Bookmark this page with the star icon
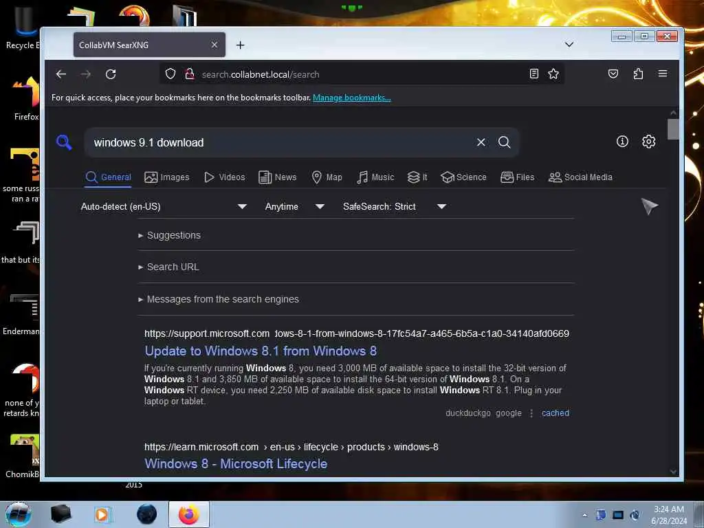 coord(553,74)
